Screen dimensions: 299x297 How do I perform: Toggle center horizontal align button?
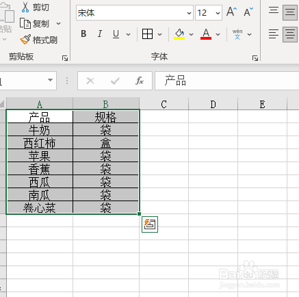point(290,34)
